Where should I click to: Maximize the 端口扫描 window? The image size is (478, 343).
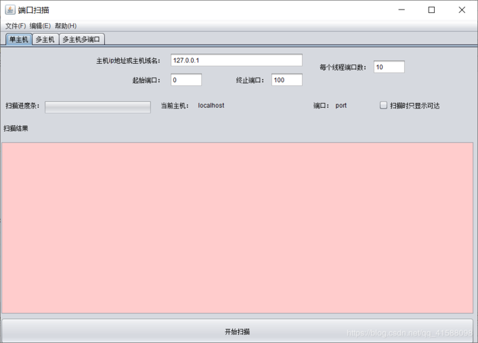click(431, 10)
